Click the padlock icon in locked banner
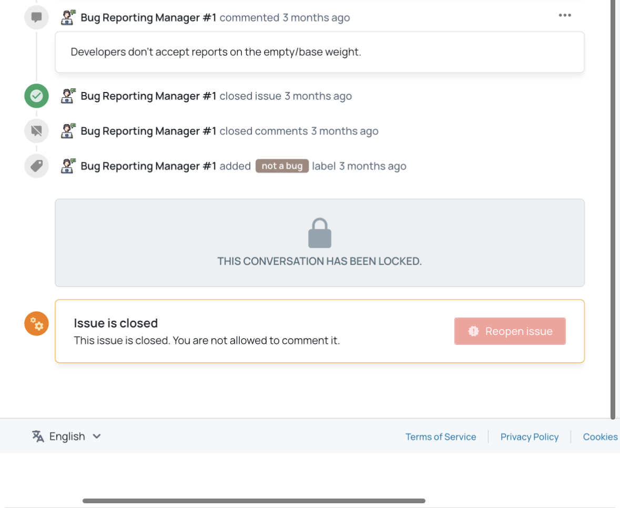Viewport: 620px width, 508px height. (320, 233)
